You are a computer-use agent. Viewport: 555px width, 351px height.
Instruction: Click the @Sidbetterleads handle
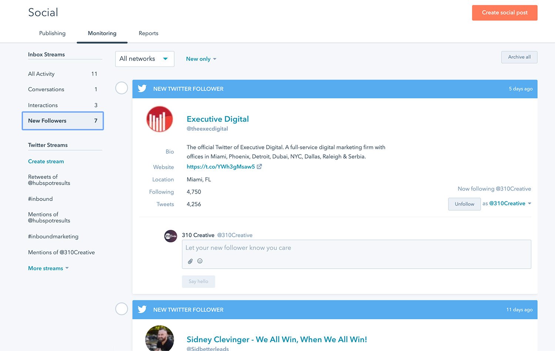pos(208,348)
